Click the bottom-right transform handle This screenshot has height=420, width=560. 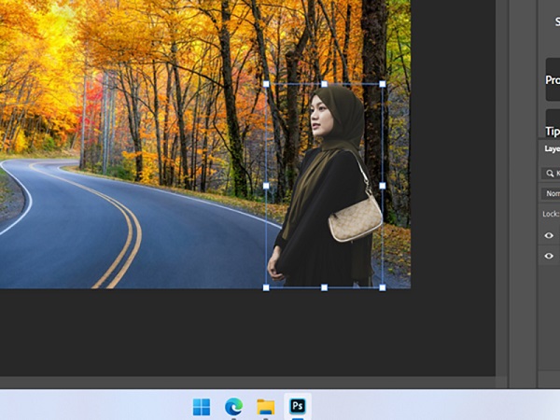coord(383,287)
